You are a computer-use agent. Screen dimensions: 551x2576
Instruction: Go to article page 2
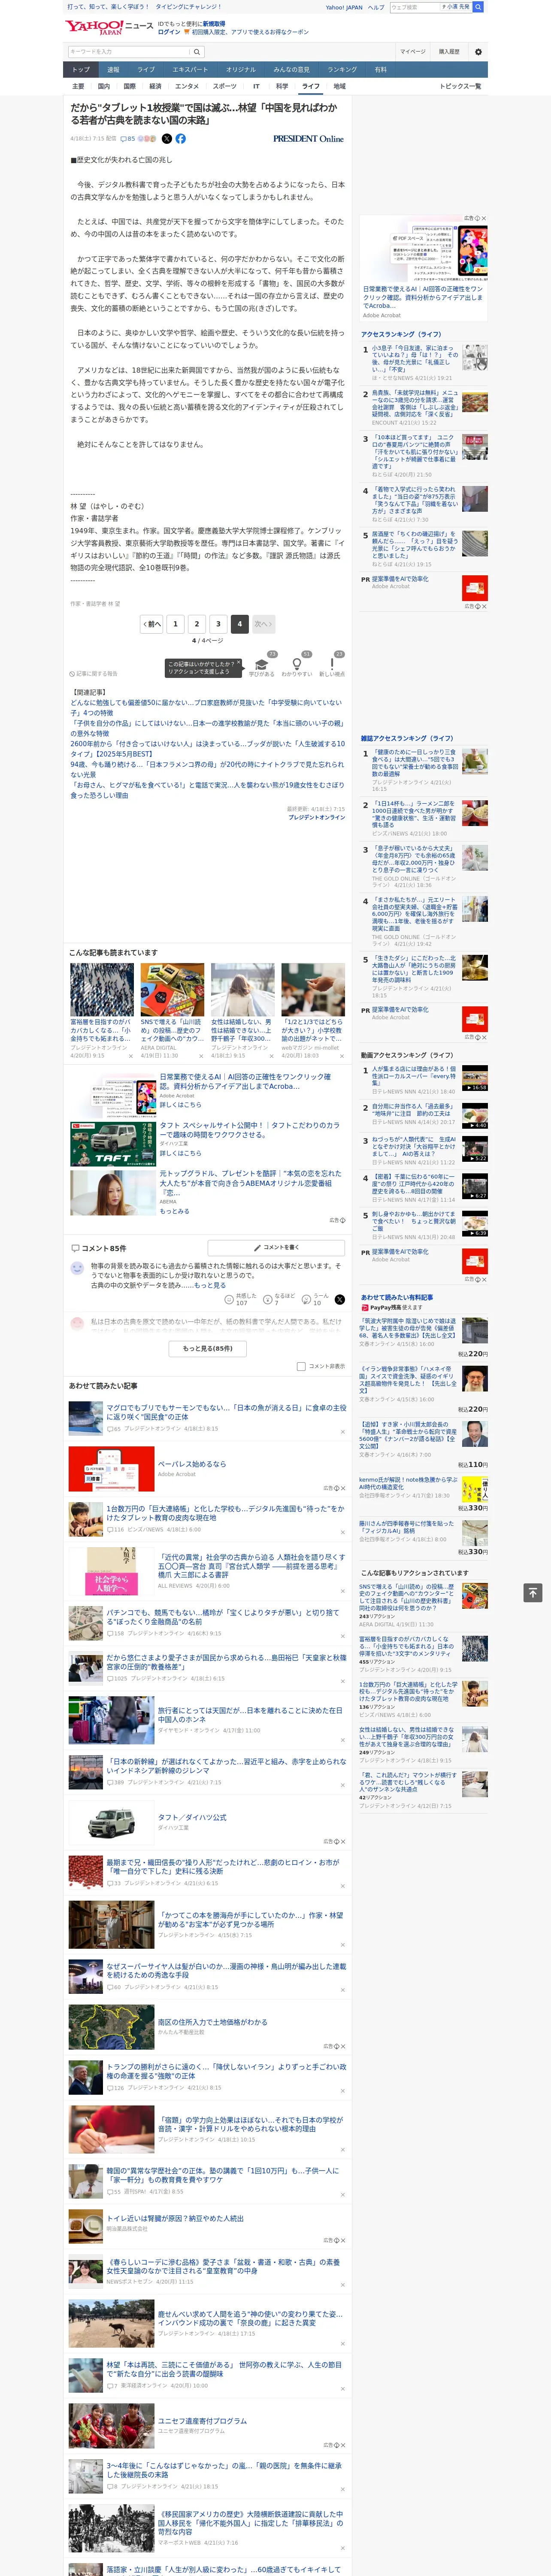pos(197,624)
